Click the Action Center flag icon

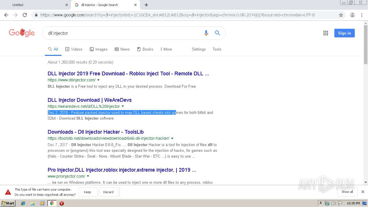pyautogui.click(x=340, y=203)
